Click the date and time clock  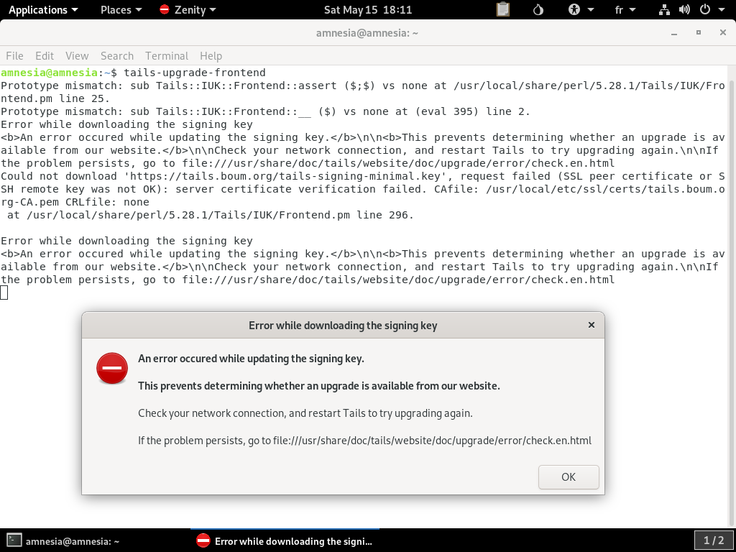(x=368, y=10)
